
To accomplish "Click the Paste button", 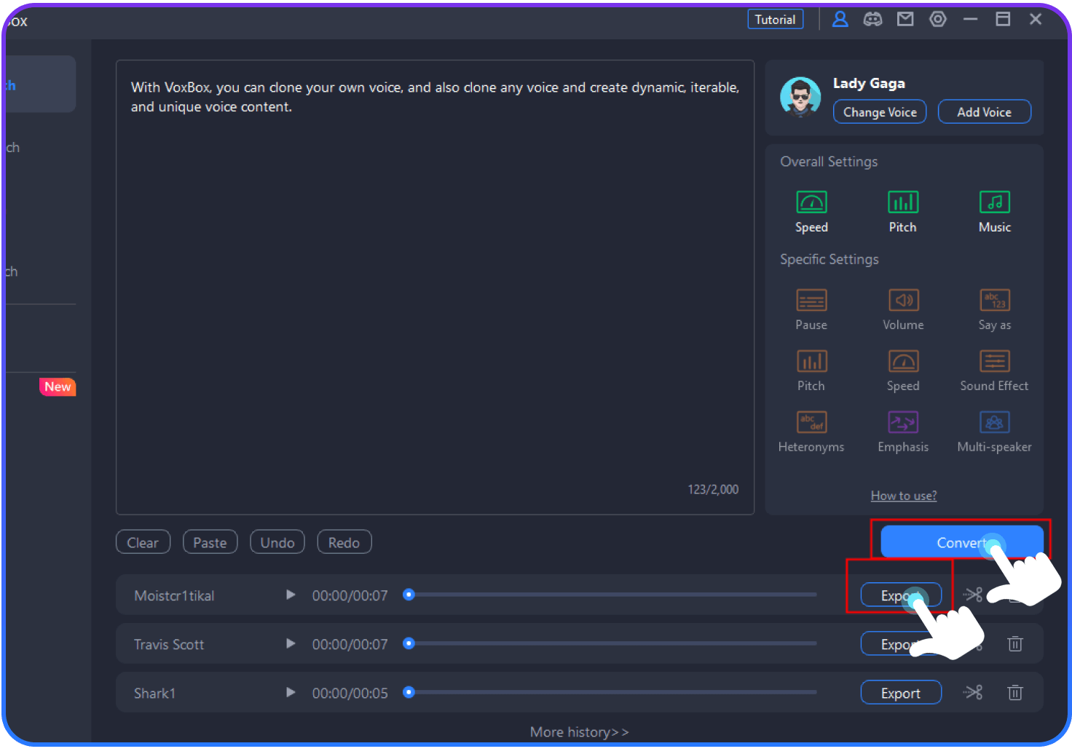I will [210, 542].
